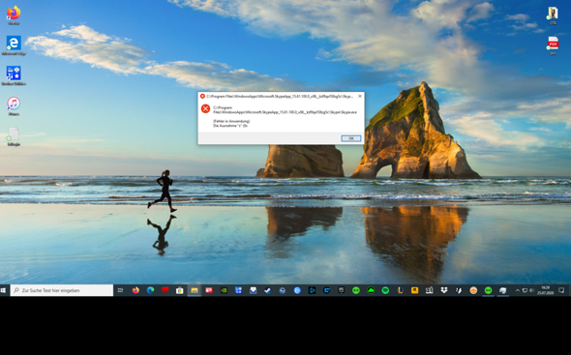Select the top-right desktop game shortcut
Viewport: 571px width, 355px height.
pyautogui.click(x=554, y=15)
